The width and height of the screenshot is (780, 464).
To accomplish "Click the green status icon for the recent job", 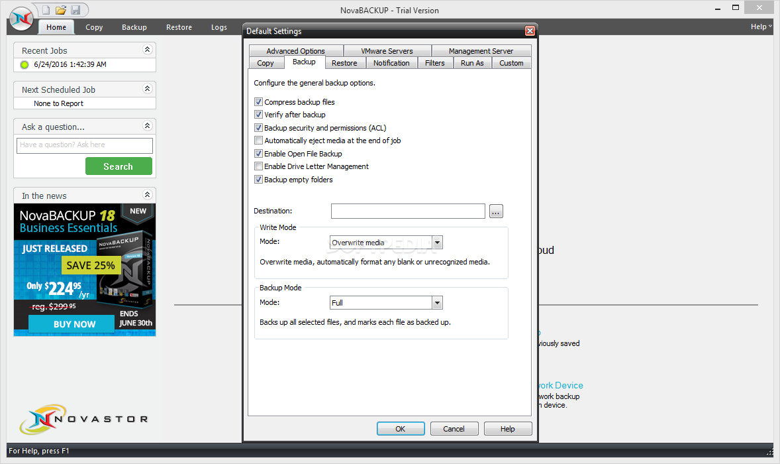I will click(24, 65).
